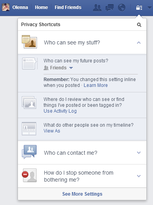Click 'How do I stop someone from bothering me?'
The image size is (153, 205).
click(x=79, y=176)
